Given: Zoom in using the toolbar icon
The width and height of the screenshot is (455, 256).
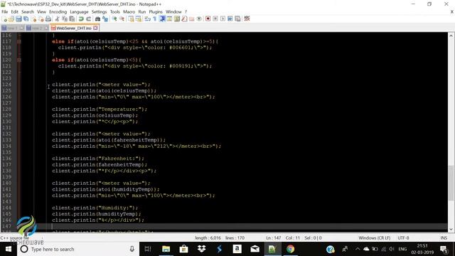Looking at the screenshot, I should [x=114, y=19].
